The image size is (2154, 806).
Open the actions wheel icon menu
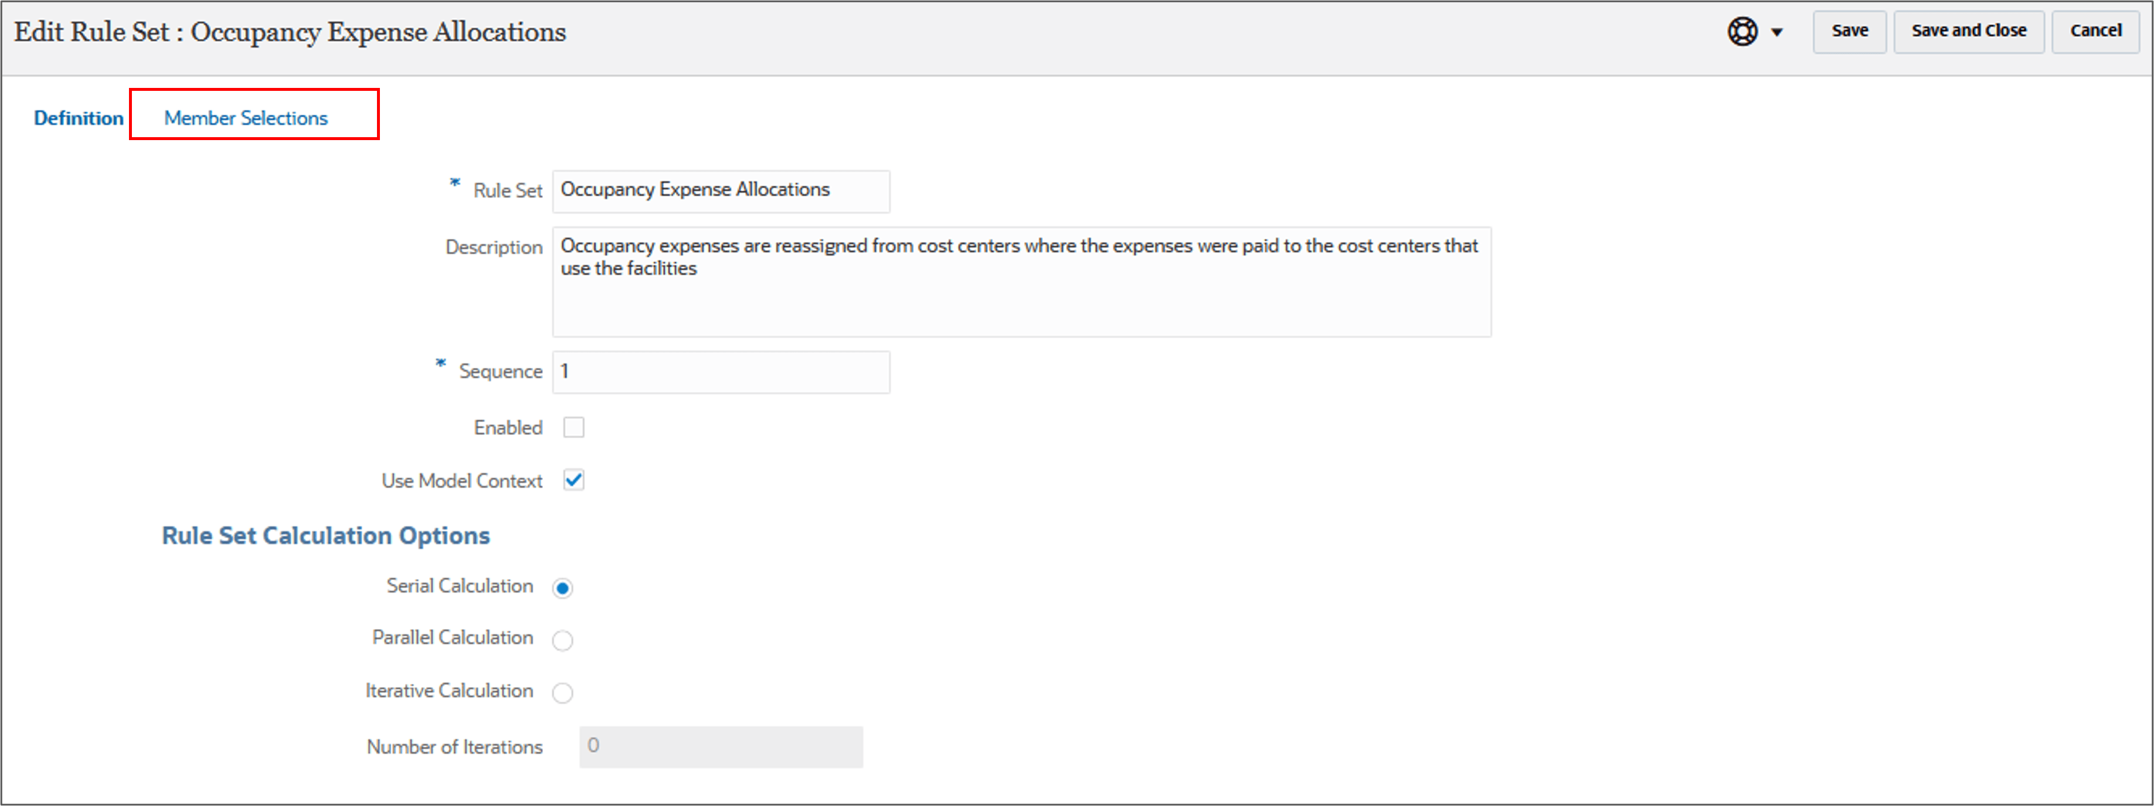click(1744, 31)
